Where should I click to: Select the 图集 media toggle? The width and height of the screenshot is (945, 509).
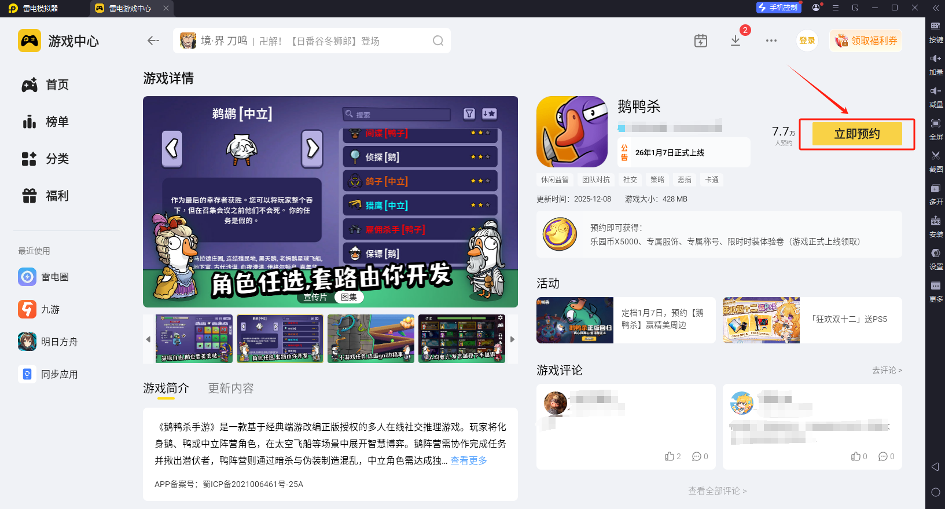(x=349, y=297)
